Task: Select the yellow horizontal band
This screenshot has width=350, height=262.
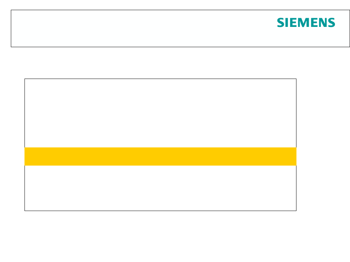Action: coord(161,157)
